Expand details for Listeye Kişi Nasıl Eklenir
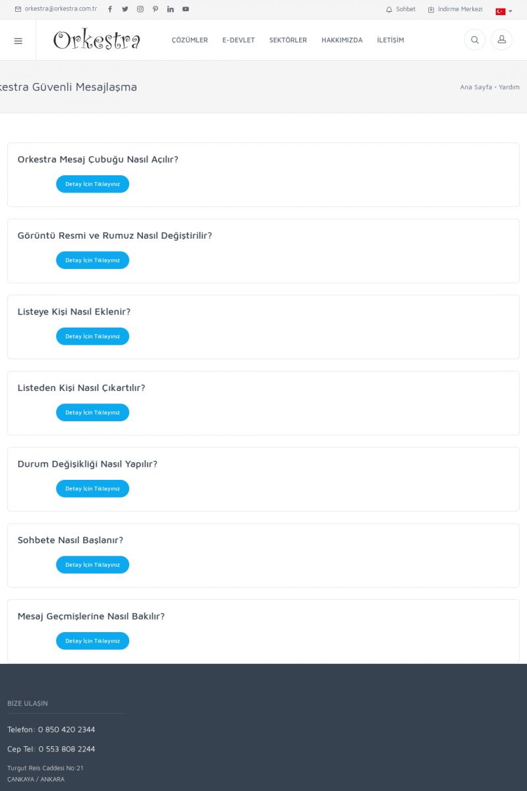Image resolution: width=527 pixels, height=791 pixels. click(92, 336)
